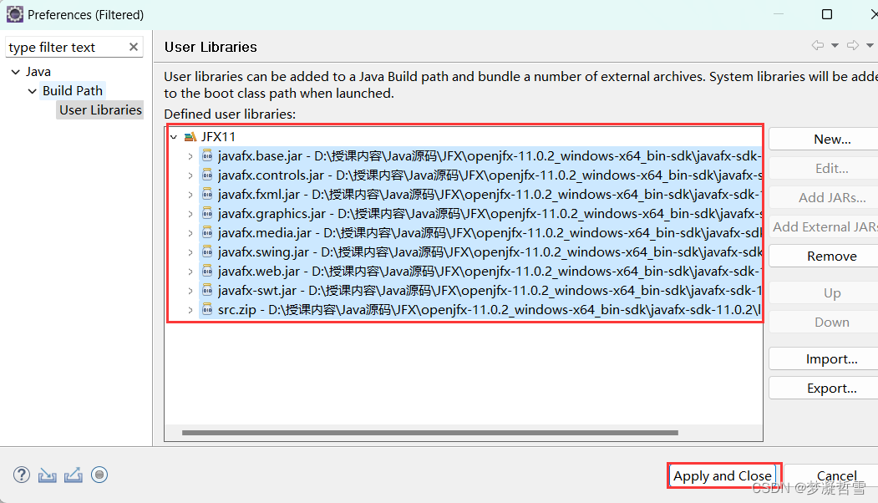The width and height of the screenshot is (878, 503).
Task: Click the export preferences icon at bottom left
Action: pyautogui.click(x=74, y=475)
